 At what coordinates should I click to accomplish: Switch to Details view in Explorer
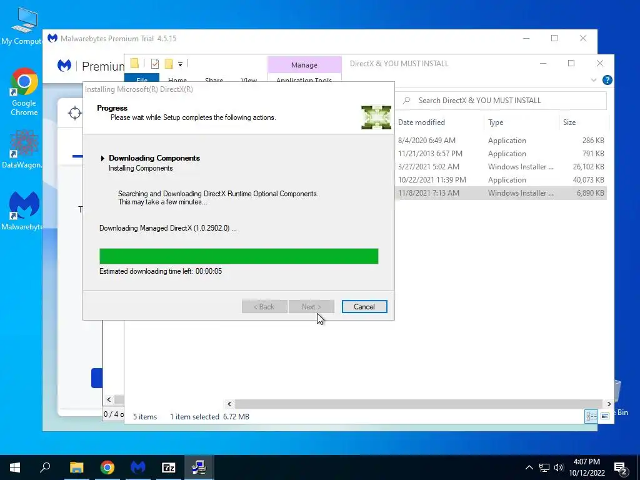(591, 416)
